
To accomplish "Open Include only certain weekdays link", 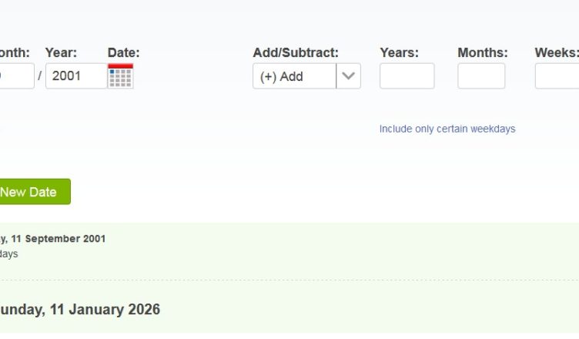I will point(447,129).
